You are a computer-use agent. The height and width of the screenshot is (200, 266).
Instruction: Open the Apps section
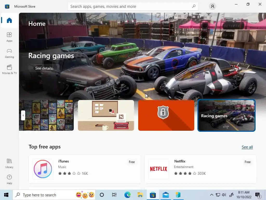pyautogui.click(x=9, y=37)
